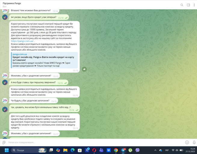Click message starting 'Для того щоб дізнатися'
The height and width of the screenshot is (154, 197).
coord(45,122)
